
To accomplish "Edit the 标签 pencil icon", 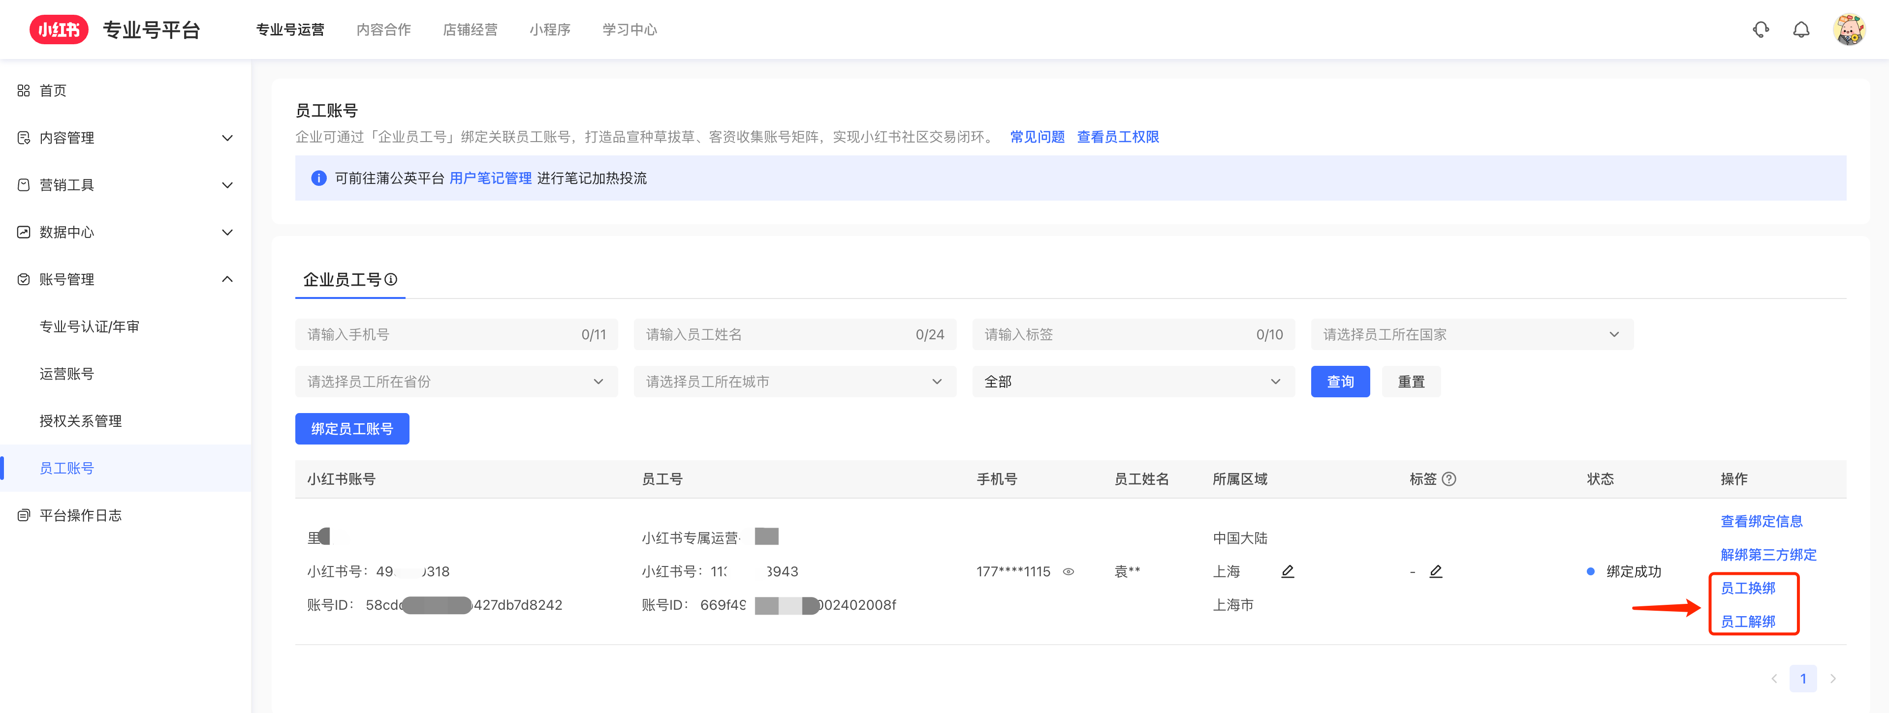I will point(1436,571).
